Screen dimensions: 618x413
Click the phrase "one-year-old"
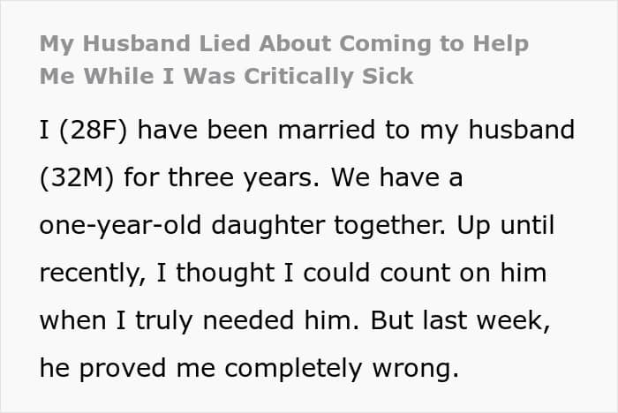pyautogui.click(x=121, y=226)
